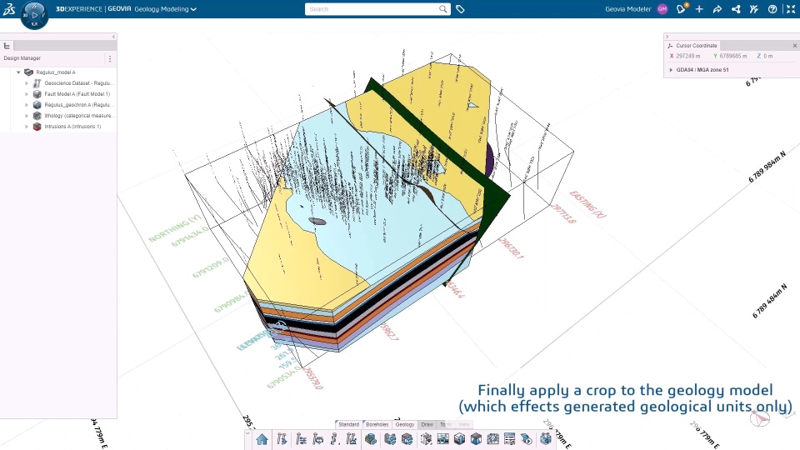Expand the Geoscience Dataset node
This screenshot has height=450, width=800.
pyautogui.click(x=27, y=83)
